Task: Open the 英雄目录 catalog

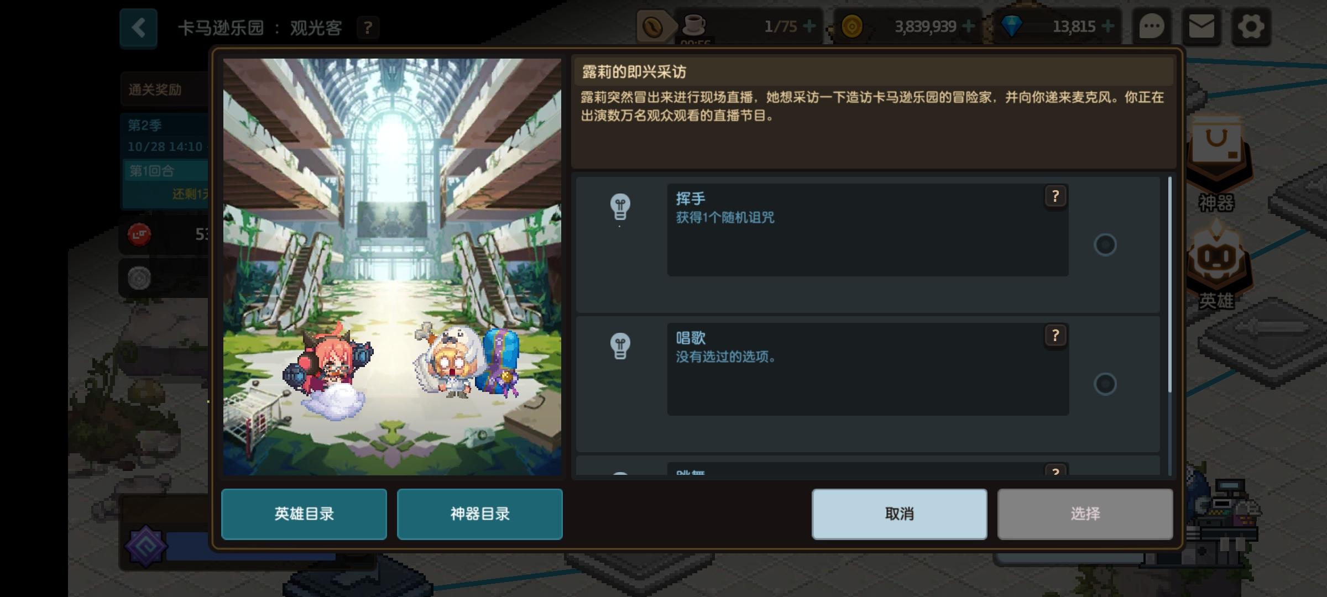Action: click(304, 514)
